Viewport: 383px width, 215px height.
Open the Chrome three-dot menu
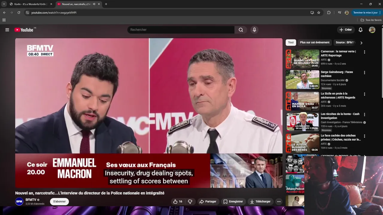380,13
